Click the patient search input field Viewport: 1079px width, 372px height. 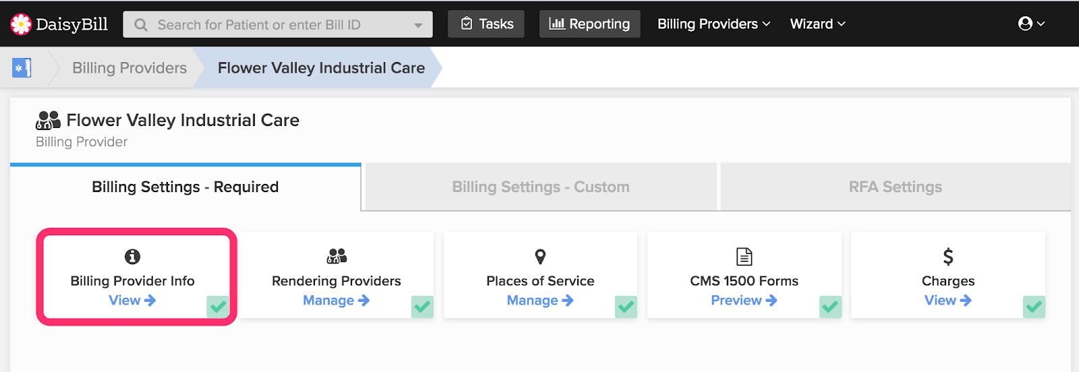[278, 25]
